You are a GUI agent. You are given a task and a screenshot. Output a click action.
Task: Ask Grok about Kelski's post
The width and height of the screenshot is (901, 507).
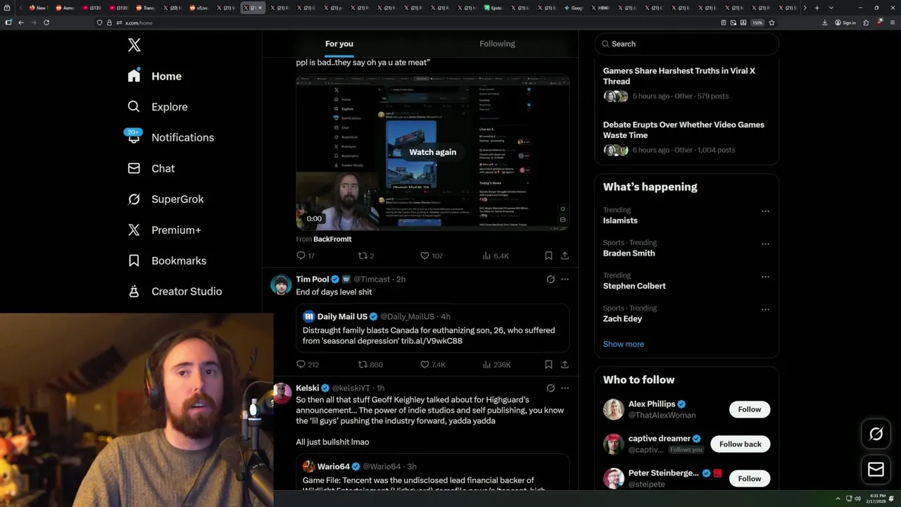(550, 388)
